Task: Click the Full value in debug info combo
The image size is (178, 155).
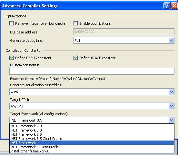Action: 77,41
